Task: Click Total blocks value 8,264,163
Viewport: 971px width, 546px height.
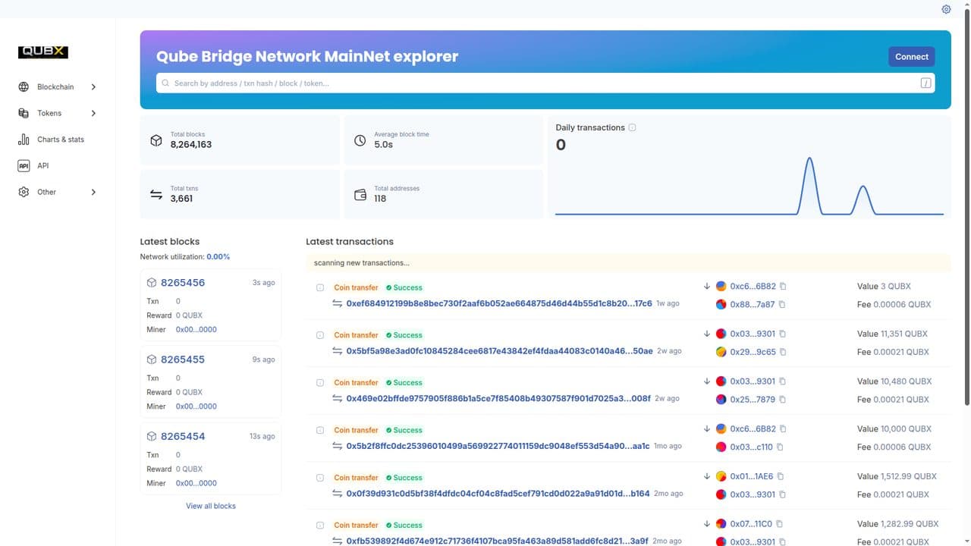Action: pyautogui.click(x=191, y=144)
